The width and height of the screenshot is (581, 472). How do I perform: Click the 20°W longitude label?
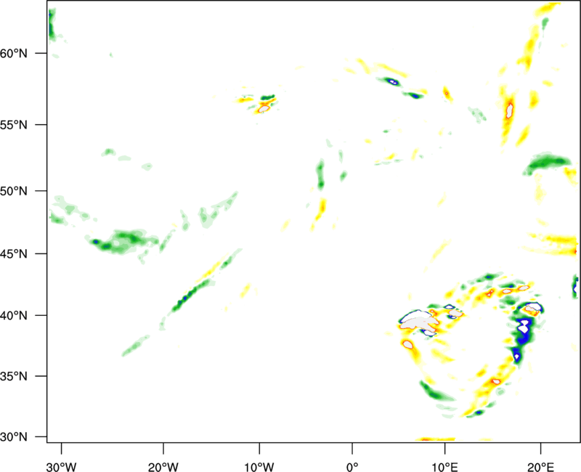(163, 467)
